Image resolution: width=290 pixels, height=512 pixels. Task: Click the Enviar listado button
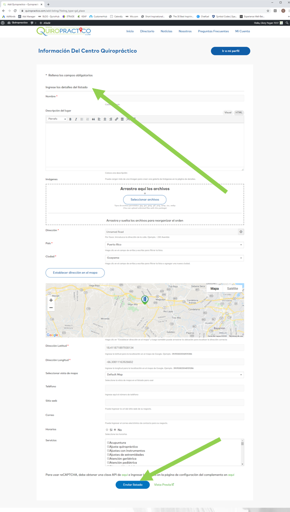(x=133, y=485)
